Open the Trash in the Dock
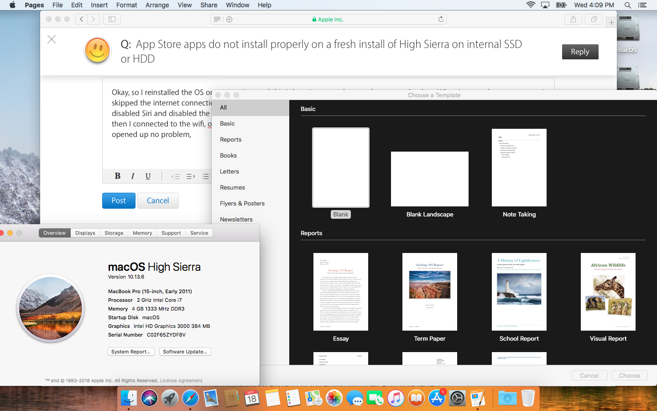657x411 pixels. tap(528, 398)
